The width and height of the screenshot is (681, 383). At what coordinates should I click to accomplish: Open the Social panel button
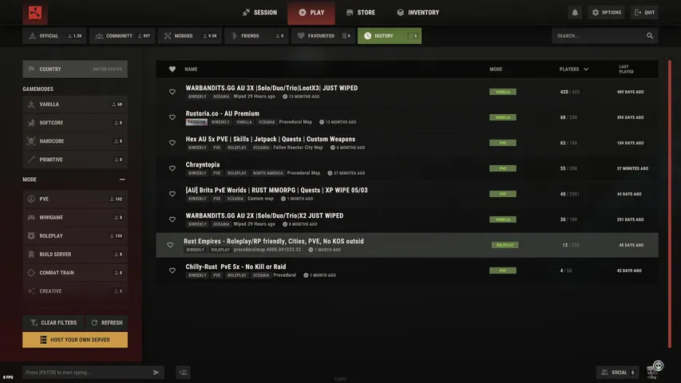pos(618,372)
